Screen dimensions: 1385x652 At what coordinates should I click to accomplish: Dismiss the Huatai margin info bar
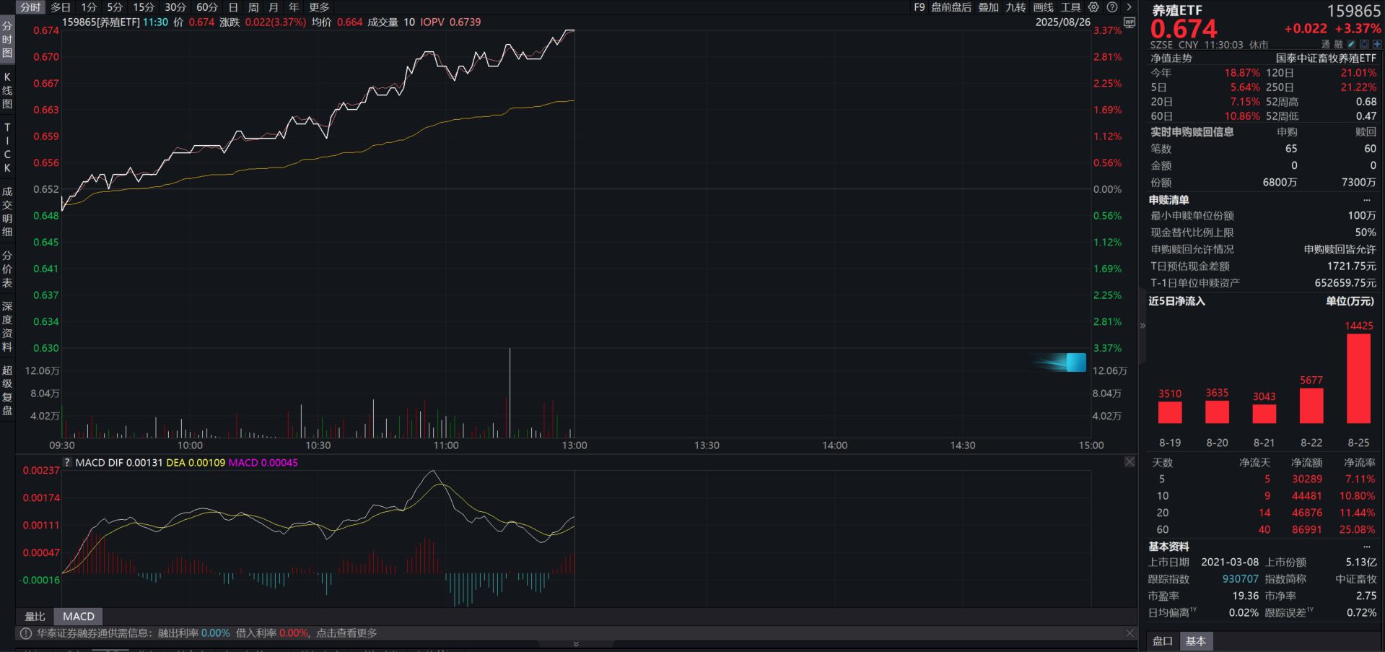point(1130,633)
